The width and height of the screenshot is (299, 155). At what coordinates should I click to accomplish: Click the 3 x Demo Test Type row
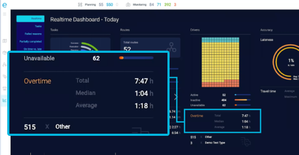(208, 143)
